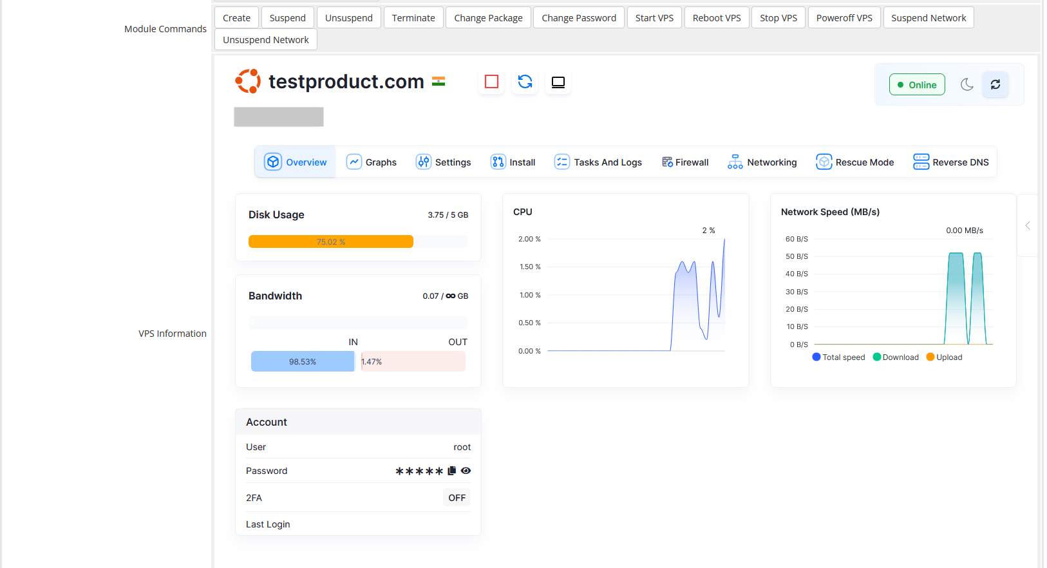Toggle Total speed legend in network chart
1047x568 pixels.
838,357
